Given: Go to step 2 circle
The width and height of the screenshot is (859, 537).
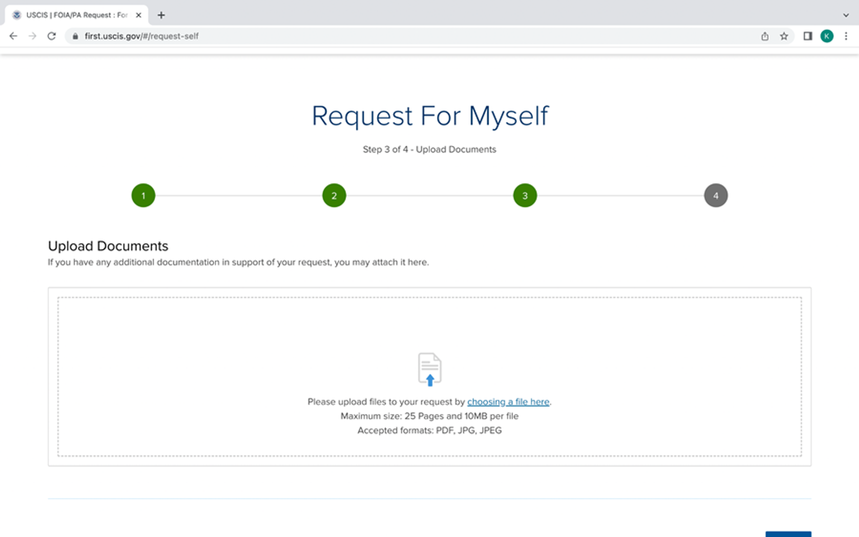Looking at the screenshot, I should [x=334, y=196].
